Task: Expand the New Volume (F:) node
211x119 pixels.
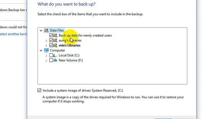Action: [46, 60]
